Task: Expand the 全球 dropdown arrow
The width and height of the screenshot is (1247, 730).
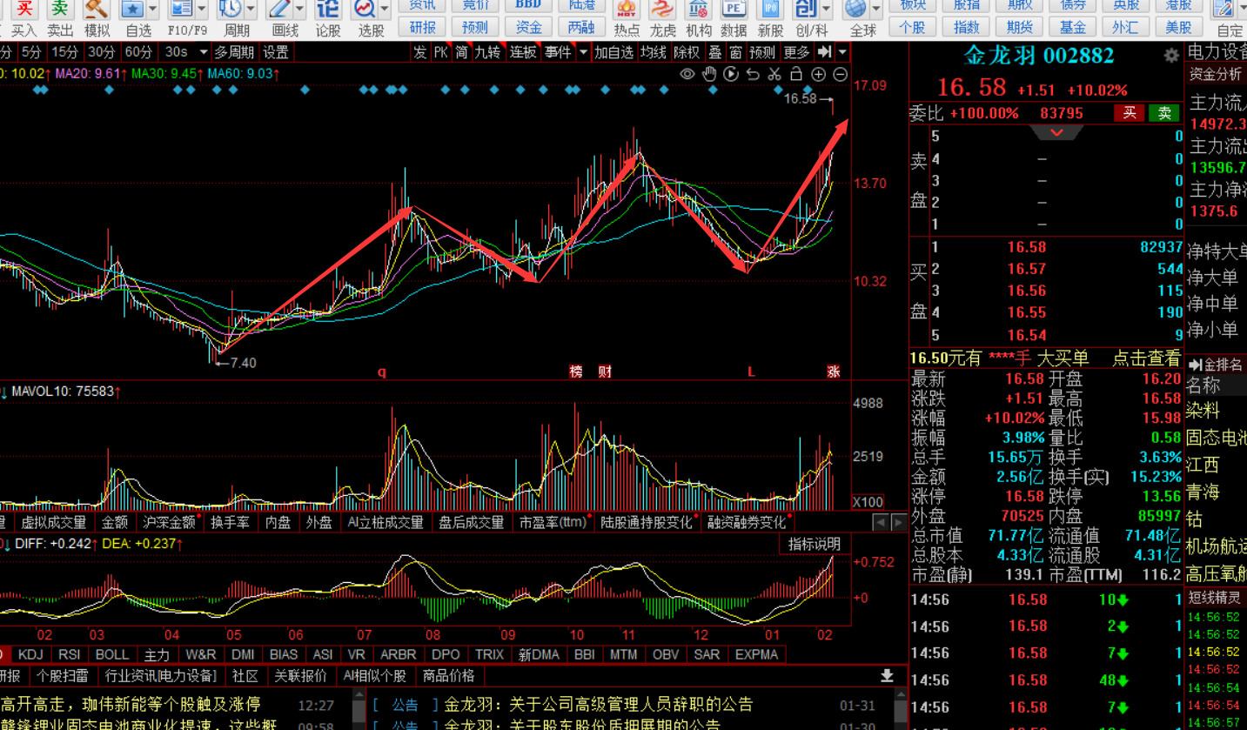Action: click(x=876, y=10)
